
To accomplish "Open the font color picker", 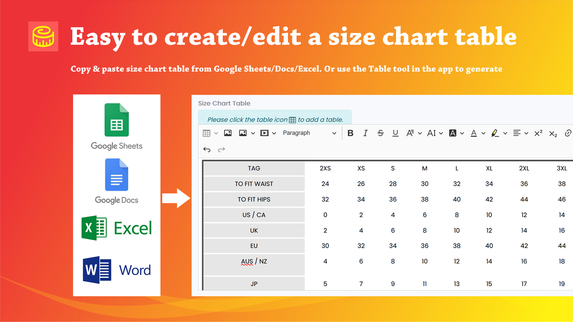I will [x=474, y=132].
